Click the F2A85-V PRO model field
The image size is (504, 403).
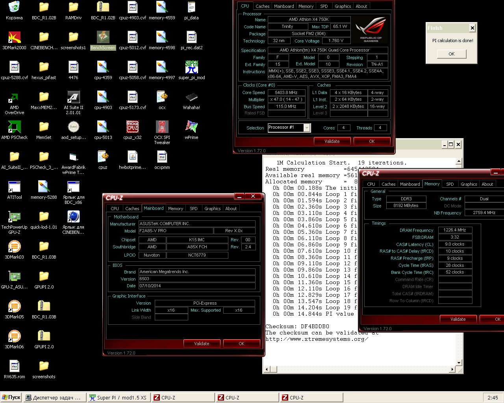click(x=175, y=231)
